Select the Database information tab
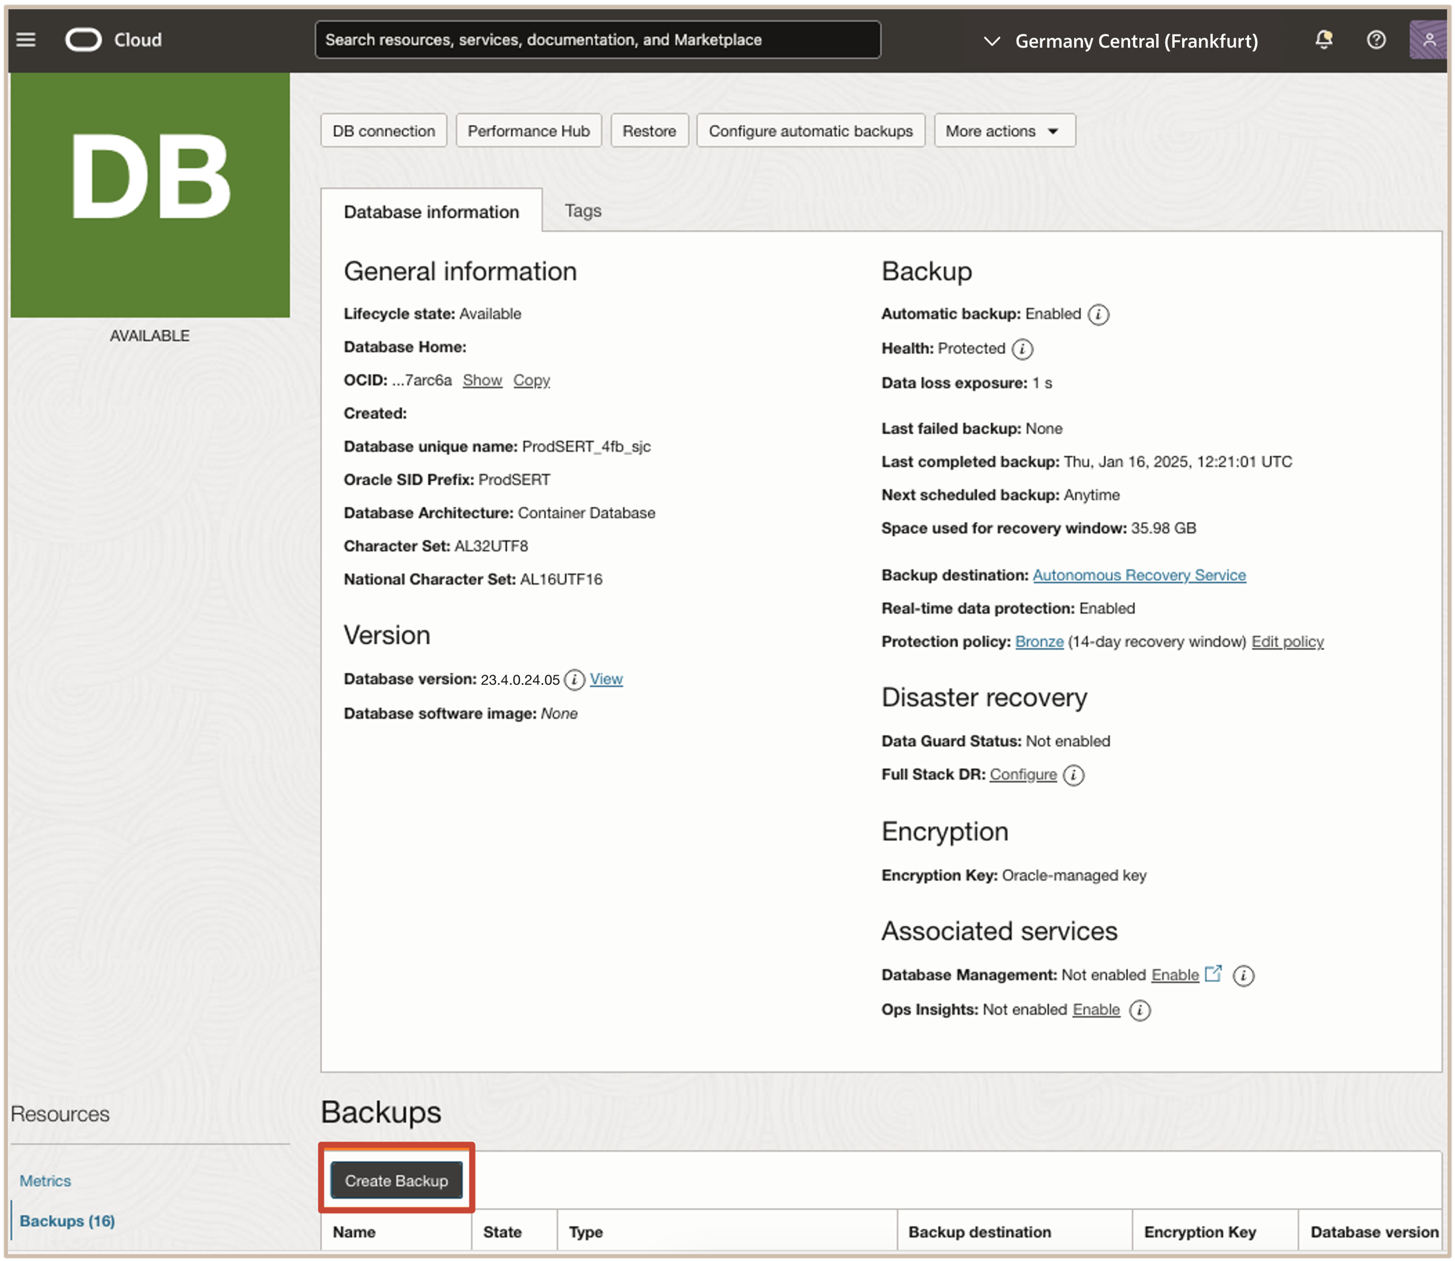This screenshot has width=1455, height=1261. [431, 212]
